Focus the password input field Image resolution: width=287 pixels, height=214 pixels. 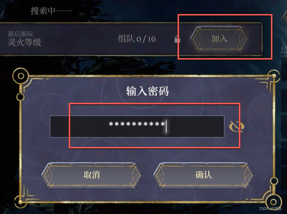click(137, 126)
